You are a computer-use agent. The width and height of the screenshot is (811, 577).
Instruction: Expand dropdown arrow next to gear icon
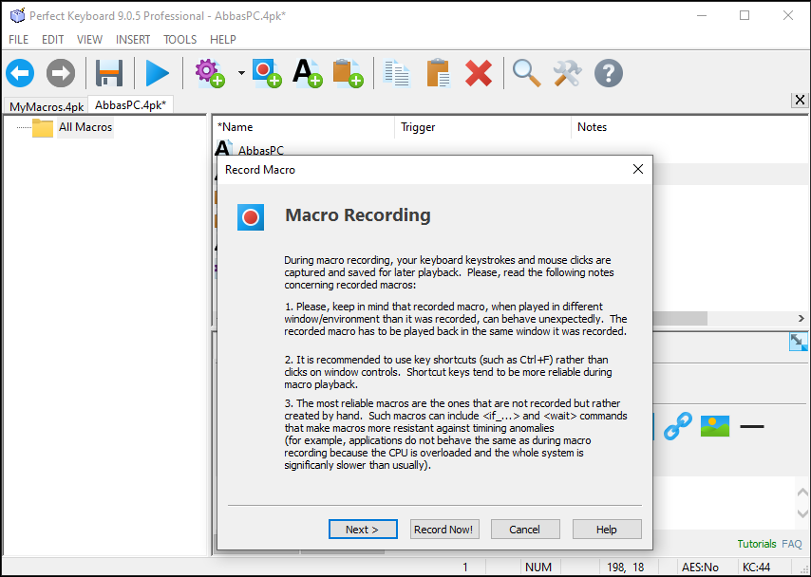pyautogui.click(x=241, y=73)
